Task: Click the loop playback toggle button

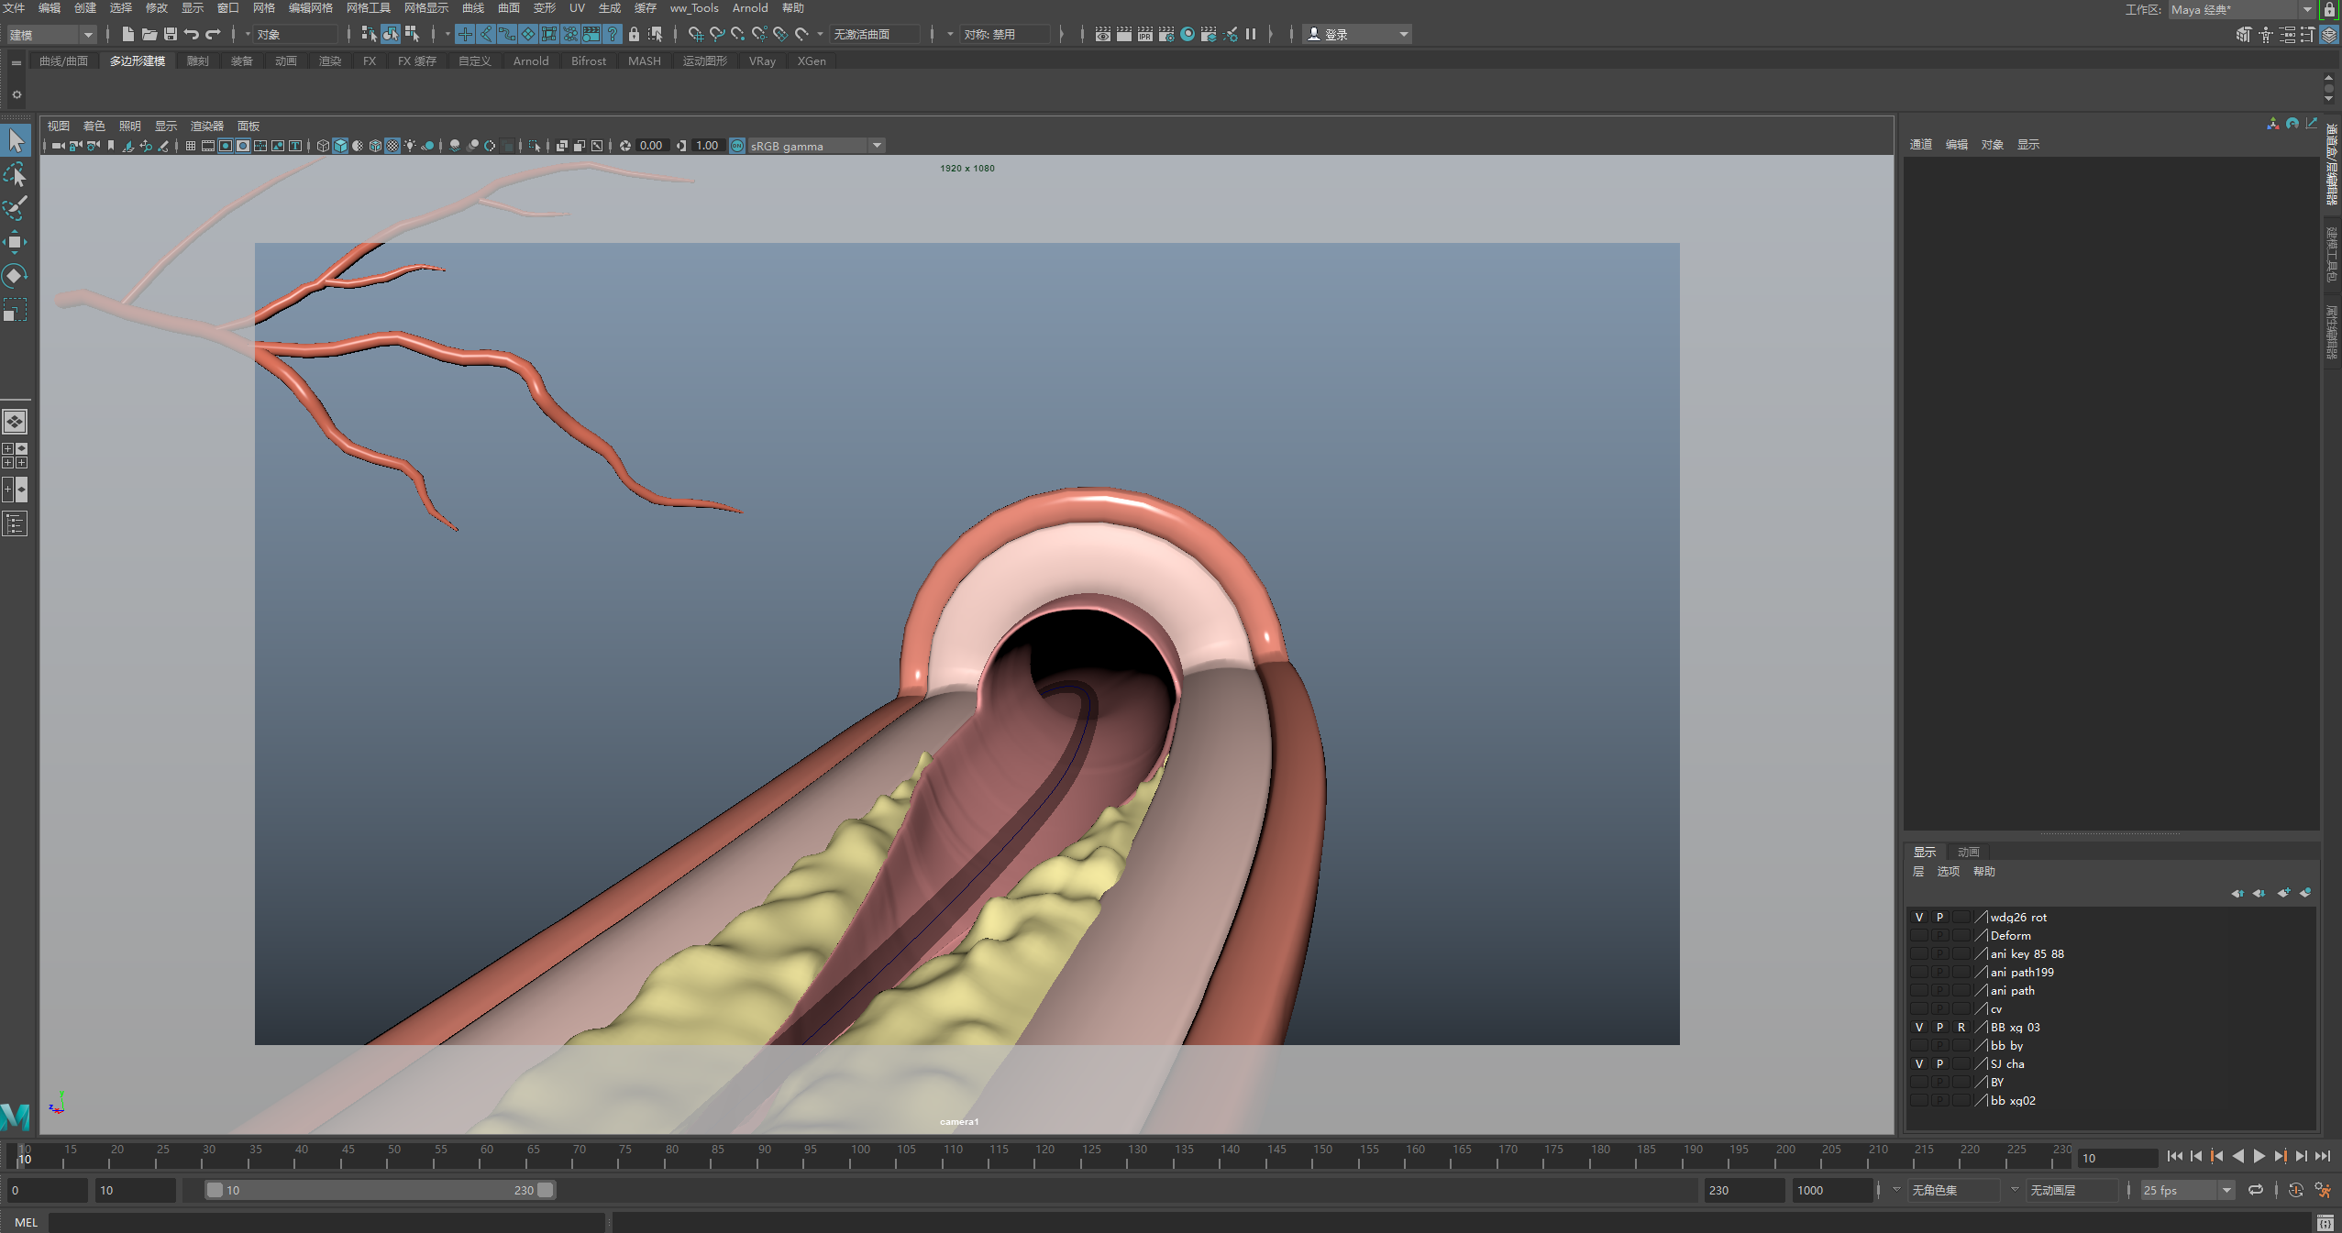Action: coord(2256,1190)
